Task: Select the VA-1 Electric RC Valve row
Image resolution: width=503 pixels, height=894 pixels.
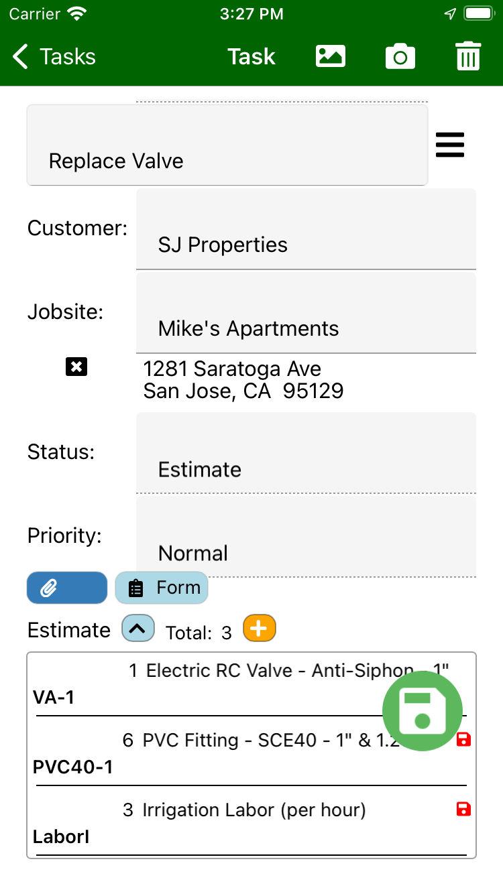Action: coord(201,684)
